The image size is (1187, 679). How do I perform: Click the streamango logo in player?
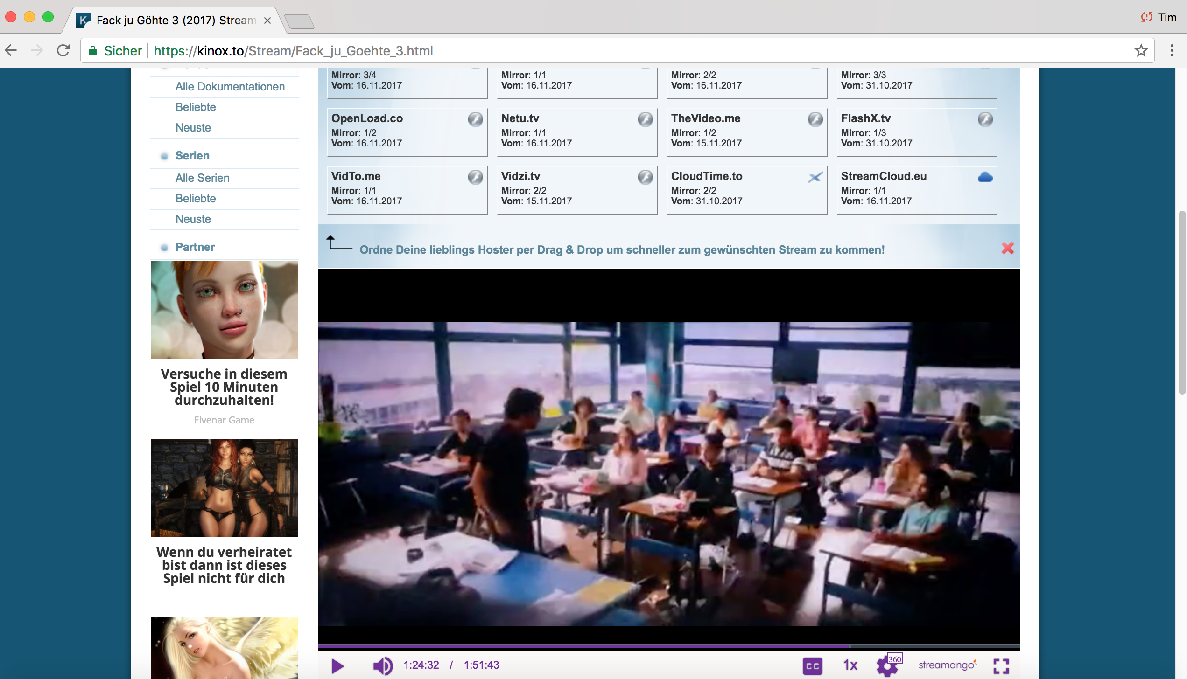click(x=947, y=665)
